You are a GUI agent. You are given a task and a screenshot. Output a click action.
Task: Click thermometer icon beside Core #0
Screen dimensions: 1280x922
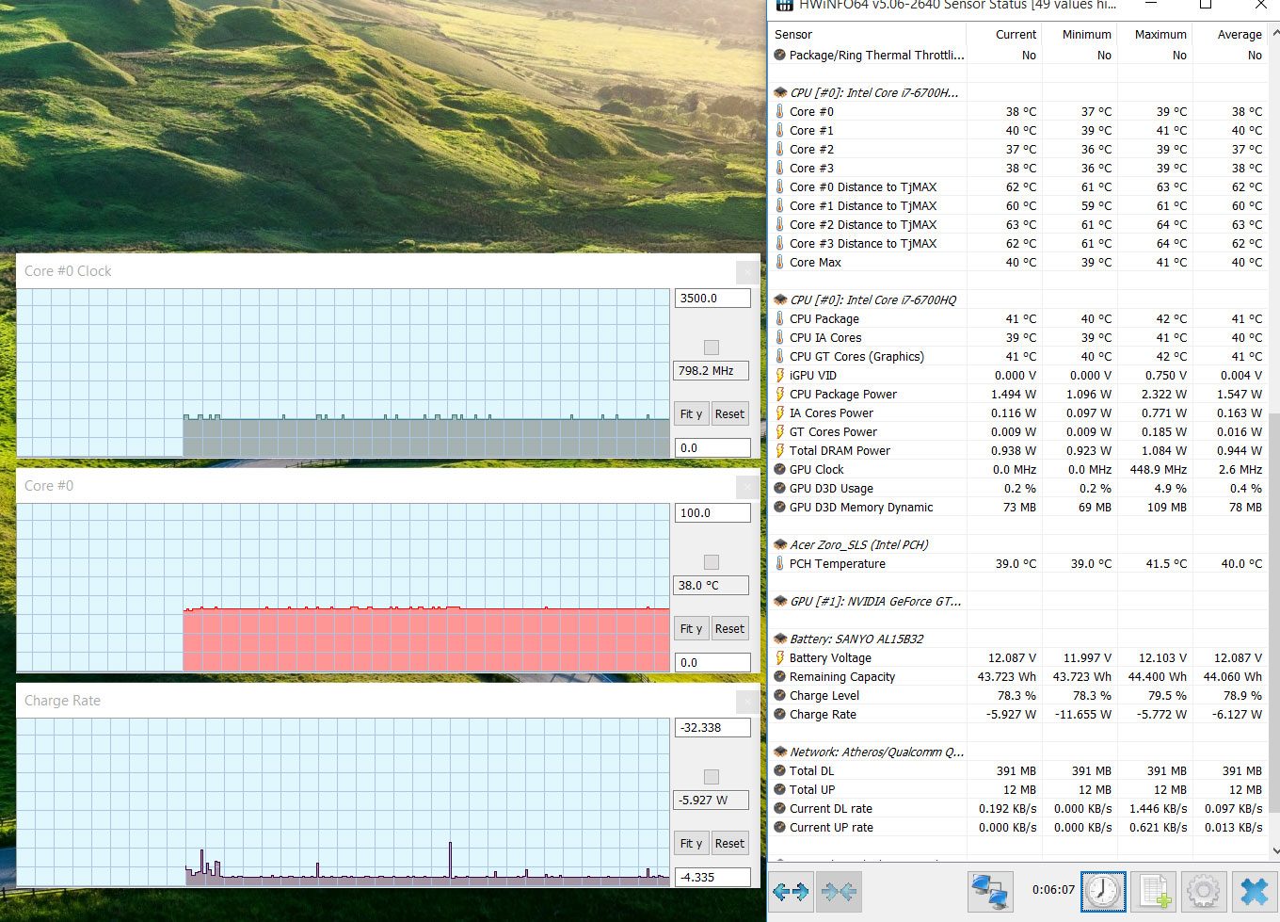(x=779, y=111)
